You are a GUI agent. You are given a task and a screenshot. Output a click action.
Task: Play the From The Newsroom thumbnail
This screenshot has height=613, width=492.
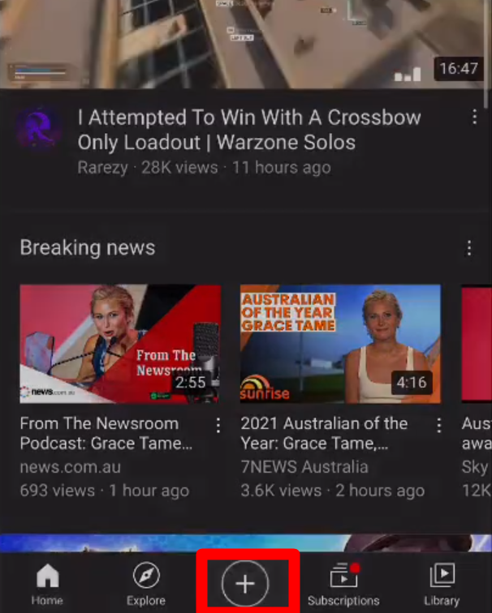pyautogui.click(x=120, y=344)
